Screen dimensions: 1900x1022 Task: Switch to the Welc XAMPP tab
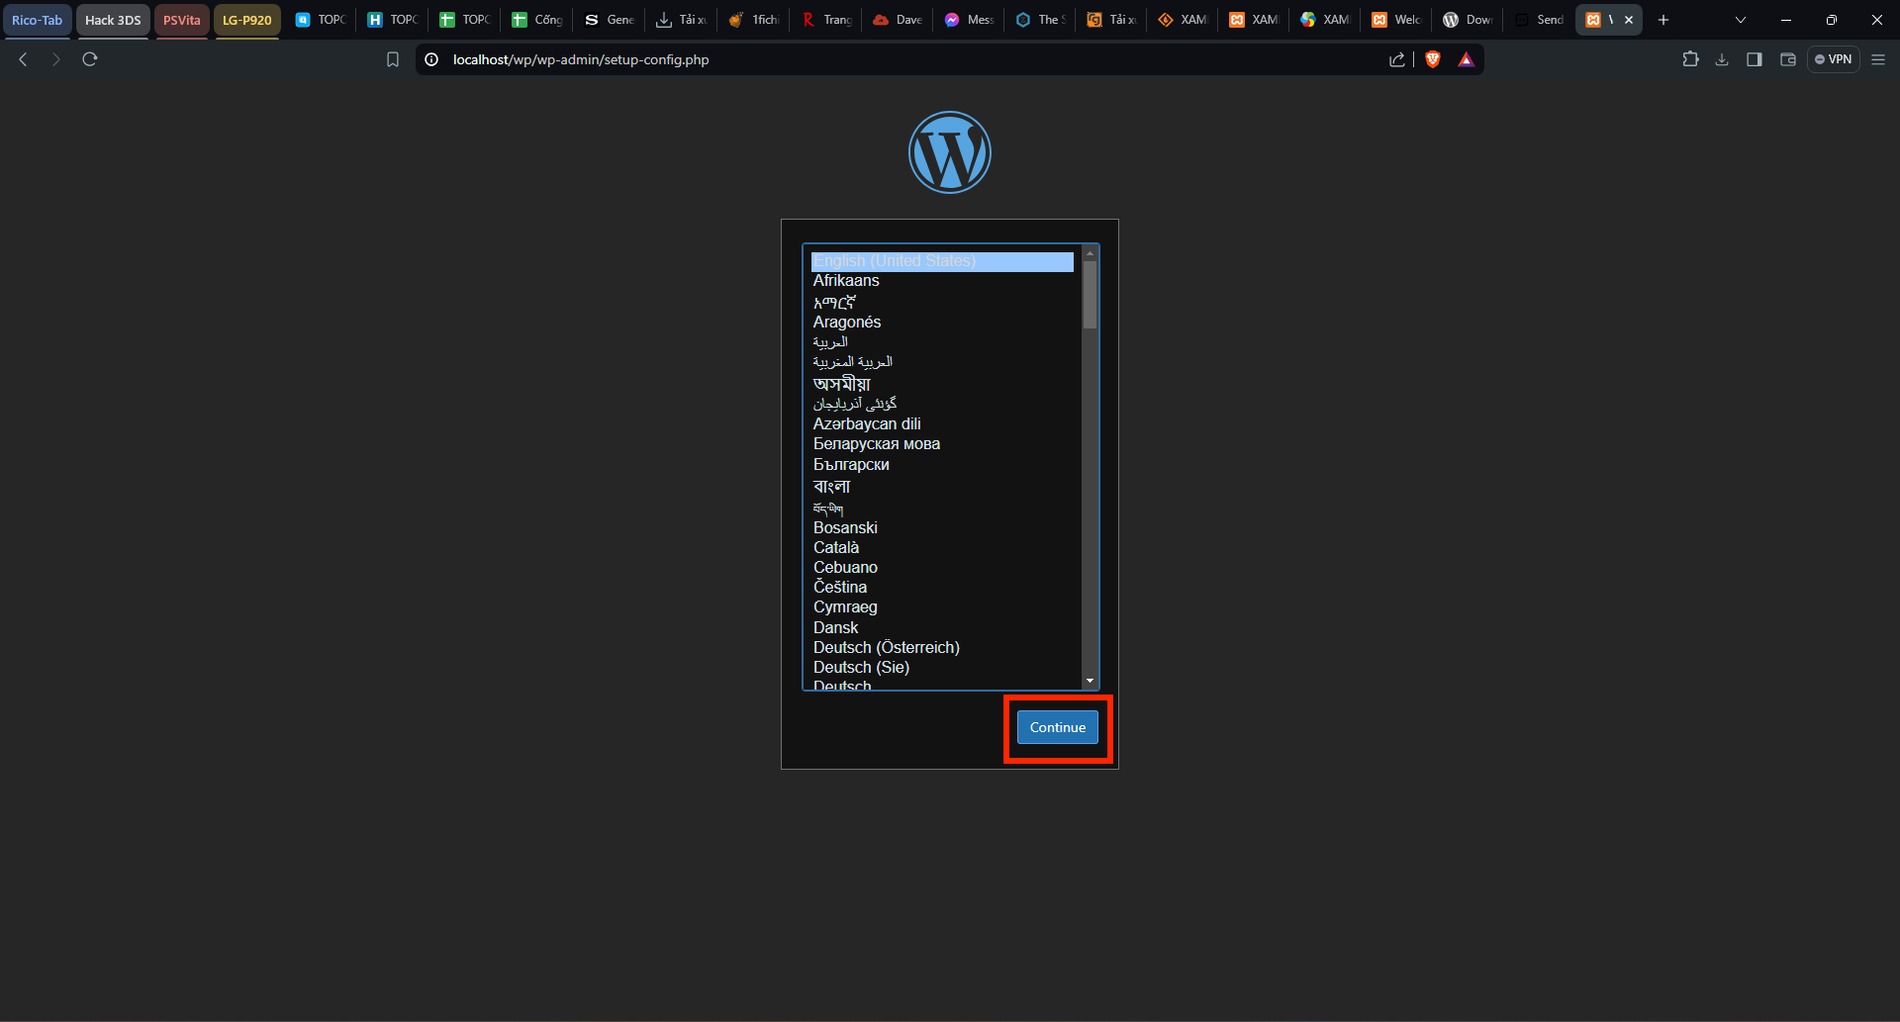tap(1396, 20)
